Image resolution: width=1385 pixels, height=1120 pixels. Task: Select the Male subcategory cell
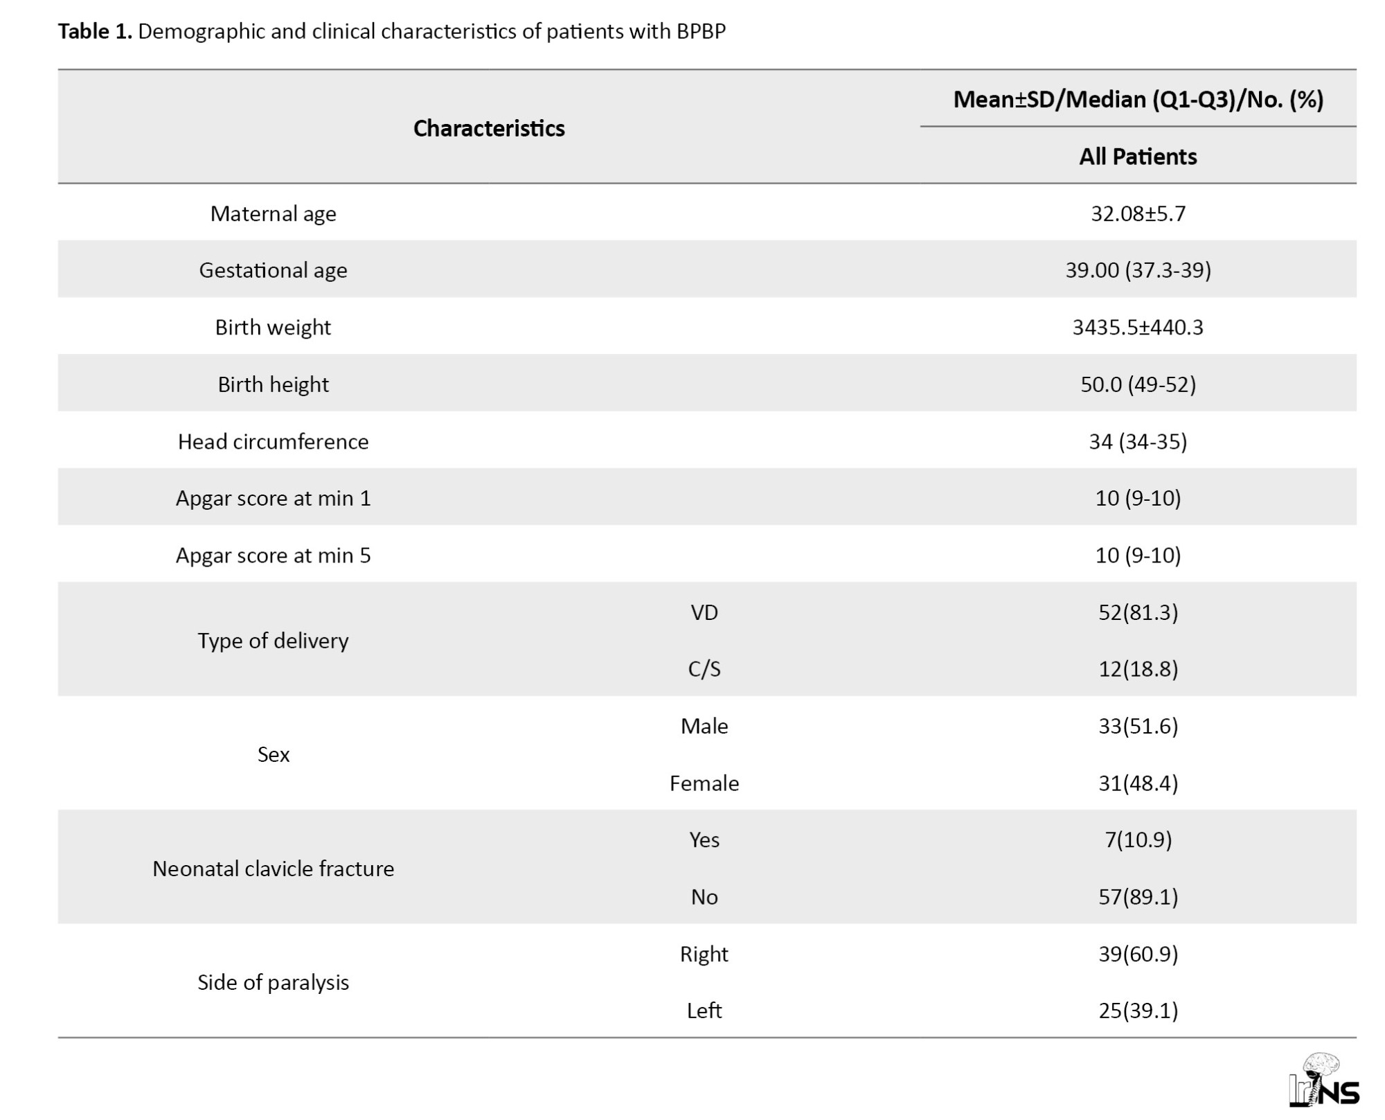704,726
